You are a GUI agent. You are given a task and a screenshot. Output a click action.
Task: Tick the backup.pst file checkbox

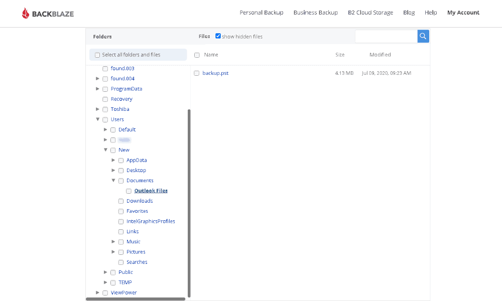(197, 73)
